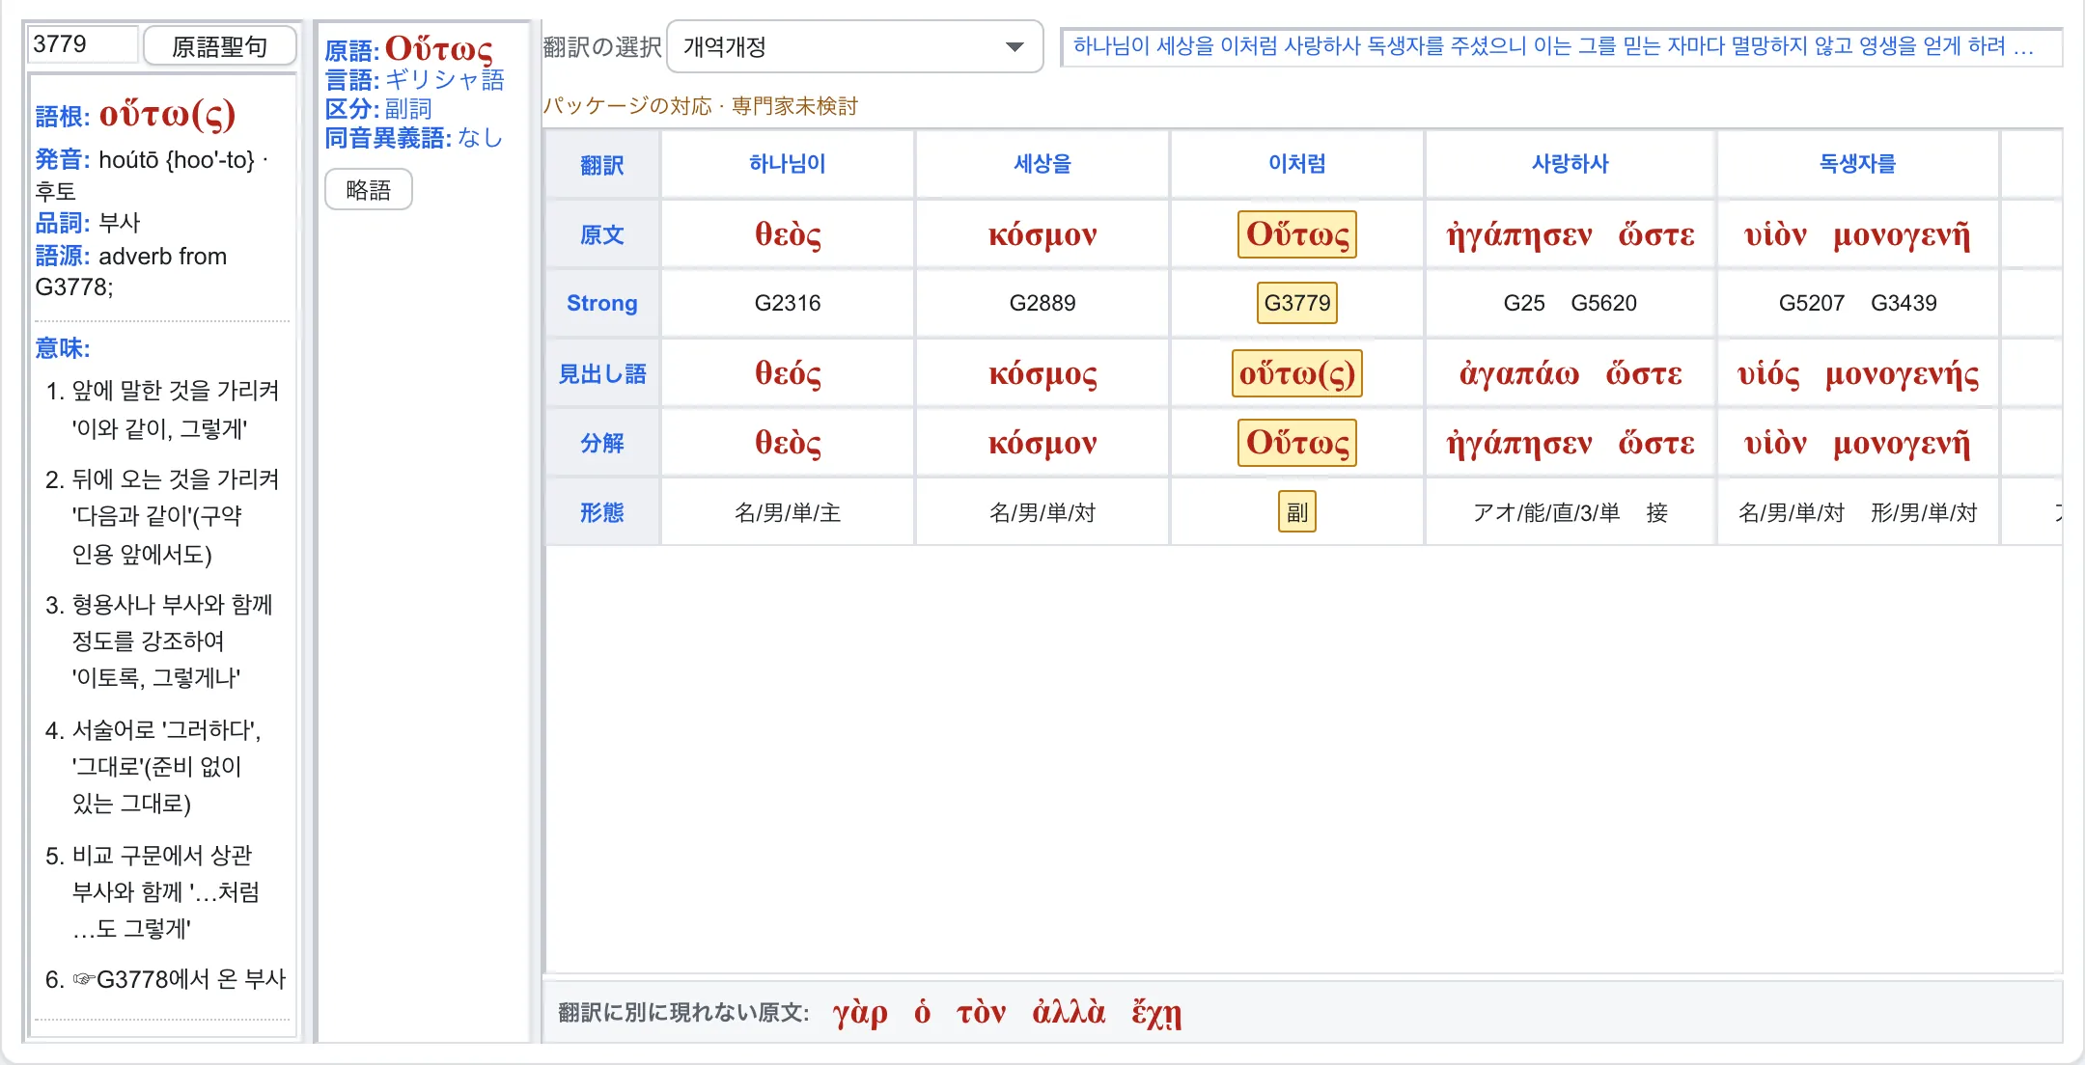The width and height of the screenshot is (2085, 1065).
Task: Click the Korean verse text box at top
Action: (1561, 46)
